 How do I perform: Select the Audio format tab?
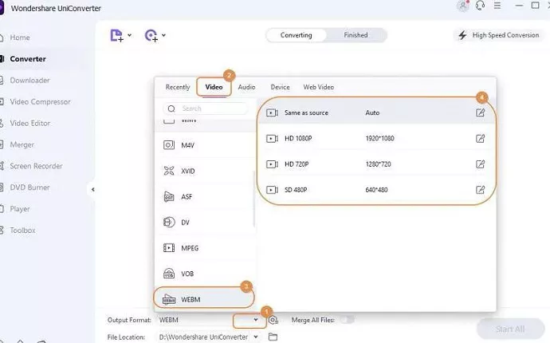click(x=246, y=87)
